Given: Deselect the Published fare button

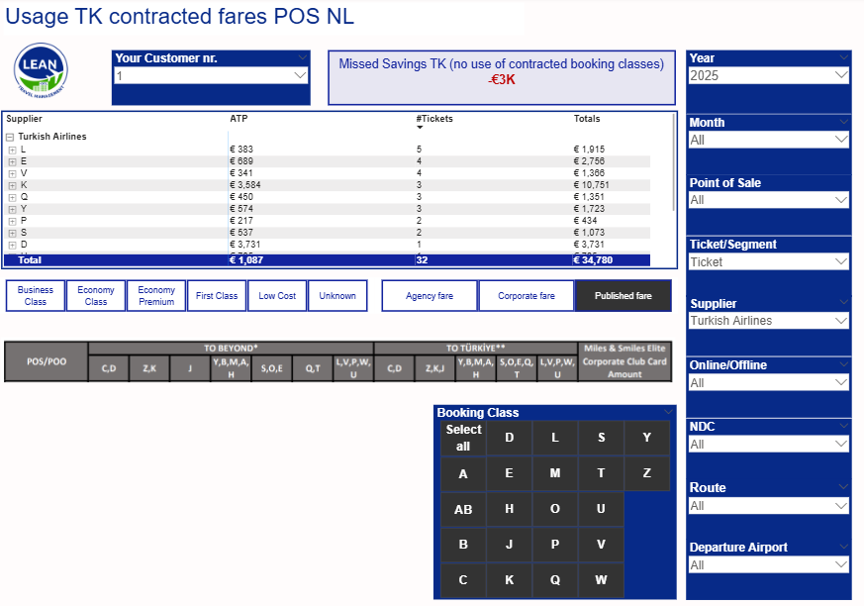Looking at the screenshot, I should tap(624, 295).
